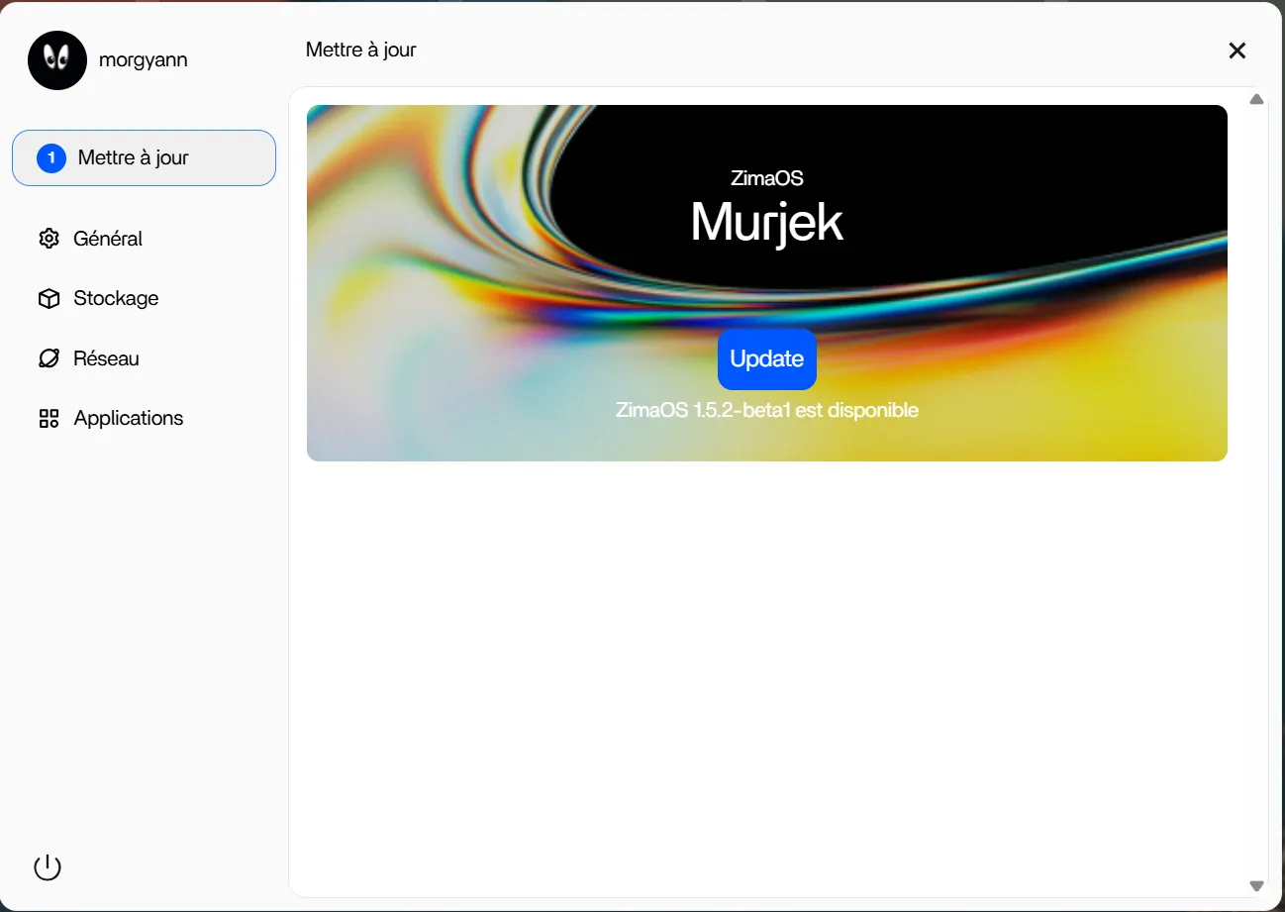This screenshot has width=1285, height=912.
Task: Open the Mettre à jour update icon
Action: [x=50, y=157]
